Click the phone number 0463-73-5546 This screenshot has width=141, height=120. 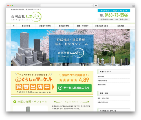[116, 15]
